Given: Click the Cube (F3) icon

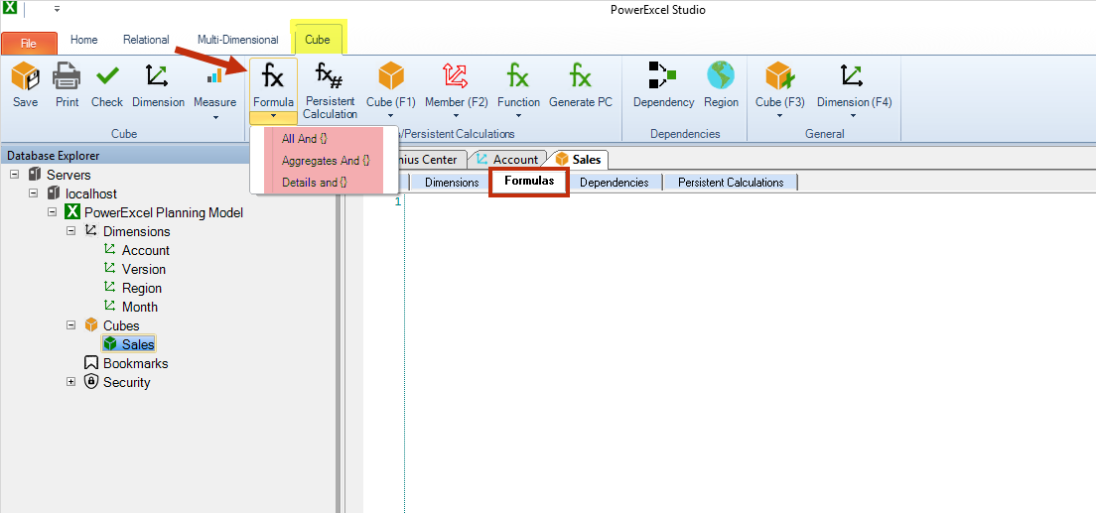Looking at the screenshot, I should pyautogui.click(x=779, y=75).
